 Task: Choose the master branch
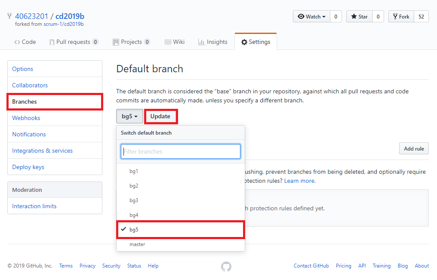pyautogui.click(x=181, y=244)
